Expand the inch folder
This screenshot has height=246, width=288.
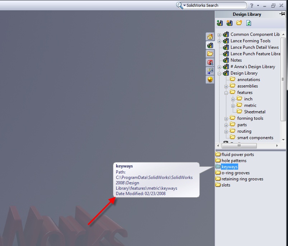[x=233, y=99]
